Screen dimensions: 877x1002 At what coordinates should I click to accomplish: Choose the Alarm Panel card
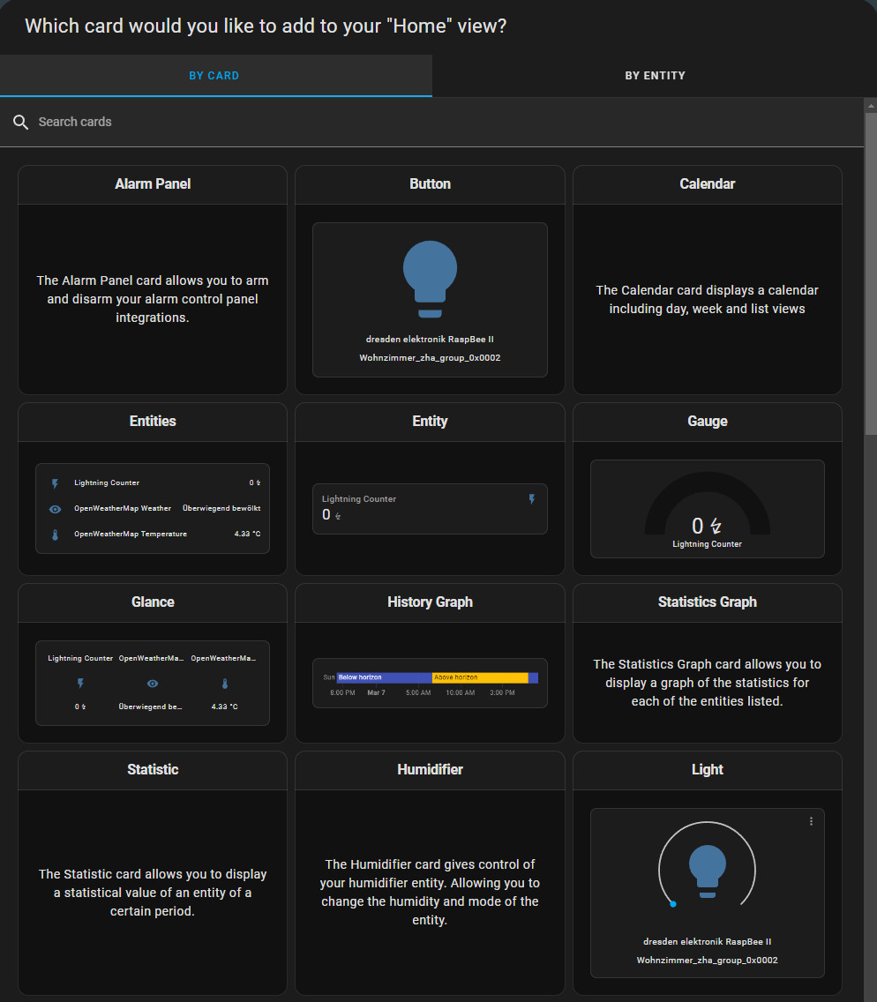(x=153, y=280)
